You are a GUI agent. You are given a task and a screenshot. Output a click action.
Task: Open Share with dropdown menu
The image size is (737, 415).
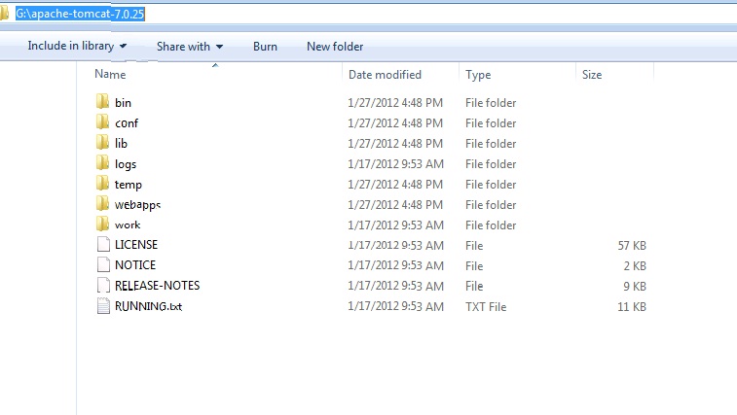(x=190, y=47)
